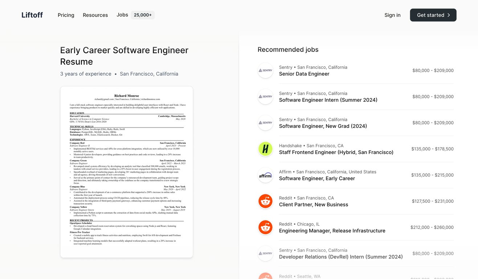Image resolution: width=478 pixels, height=279 pixels.
Task: Click the Reddit logo for Engineering Manager listing
Action: point(265,227)
